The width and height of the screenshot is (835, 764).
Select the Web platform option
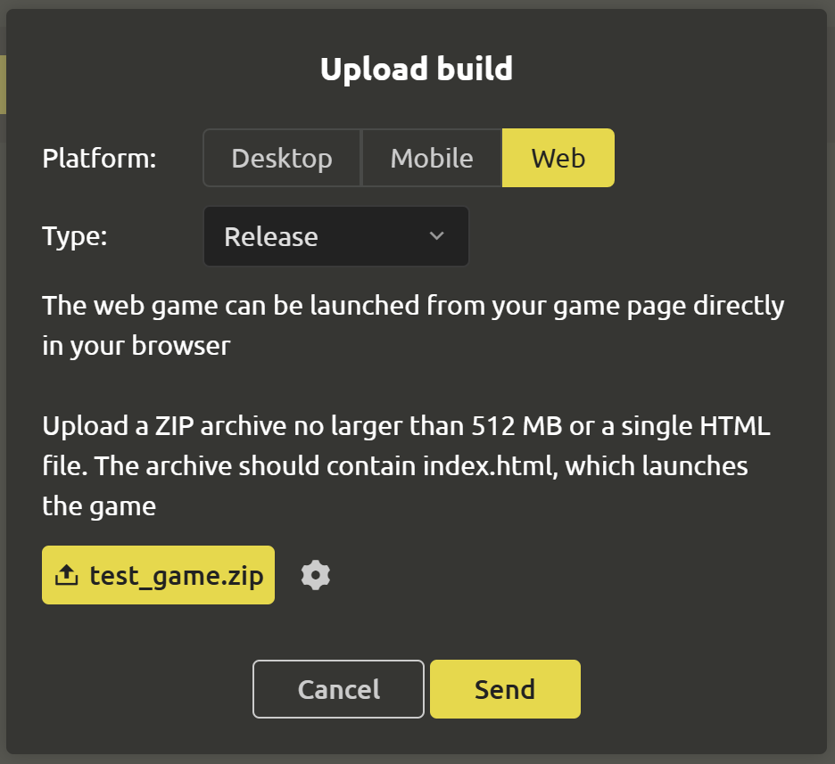(x=558, y=158)
